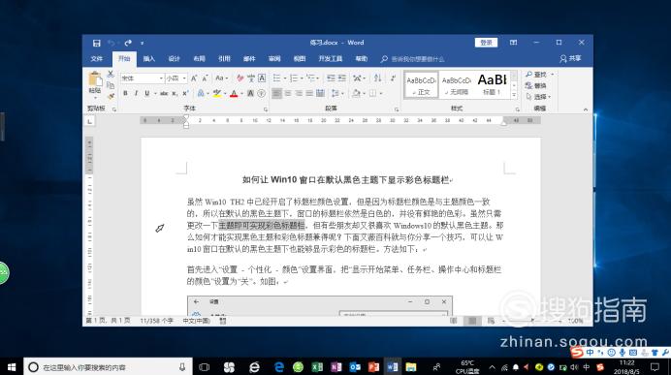Switch to Print Layout view in the status bar

coord(472,321)
